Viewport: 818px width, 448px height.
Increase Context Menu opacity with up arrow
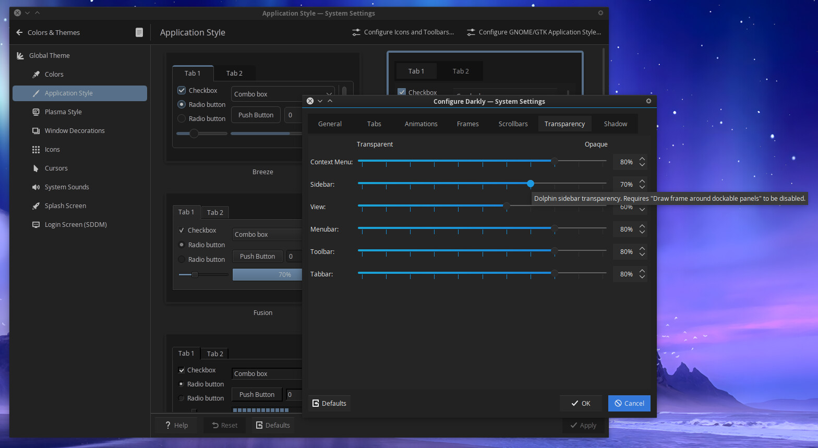pyautogui.click(x=642, y=159)
